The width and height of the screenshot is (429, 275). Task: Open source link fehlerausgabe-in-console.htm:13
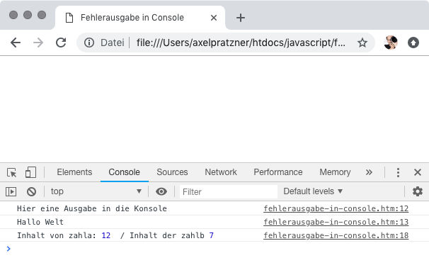(x=336, y=222)
